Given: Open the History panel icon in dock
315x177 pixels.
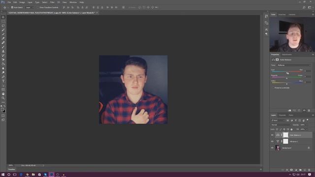Looking at the screenshot, I should 266,16.
